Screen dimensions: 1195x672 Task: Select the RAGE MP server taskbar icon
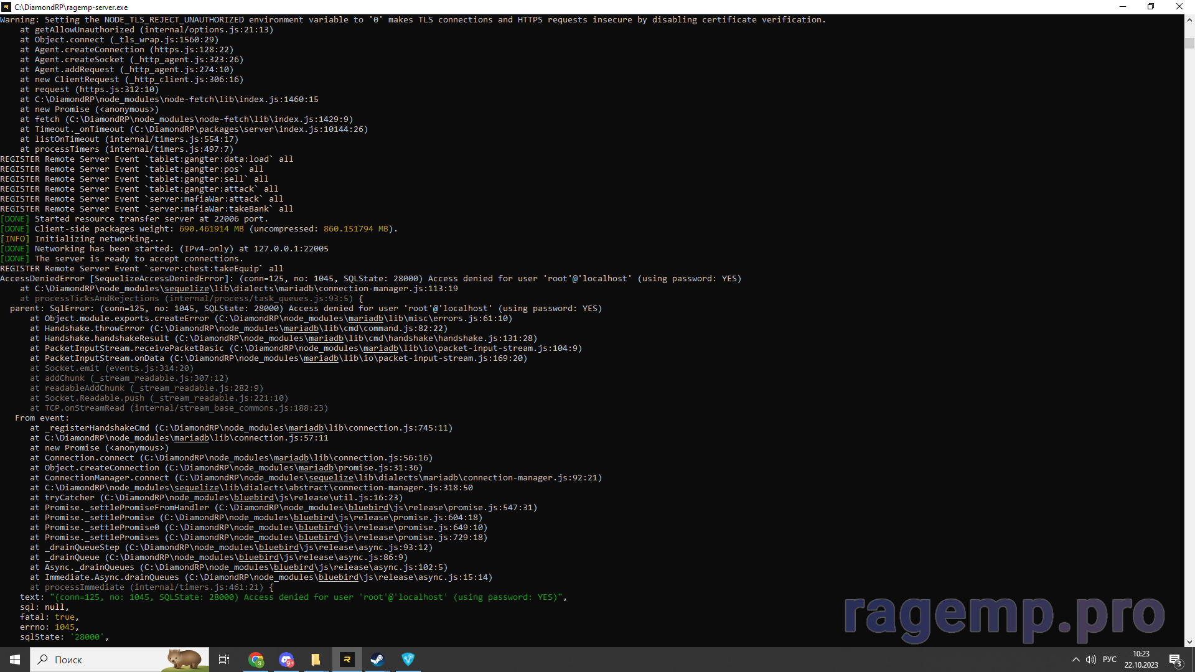point(347,660)
